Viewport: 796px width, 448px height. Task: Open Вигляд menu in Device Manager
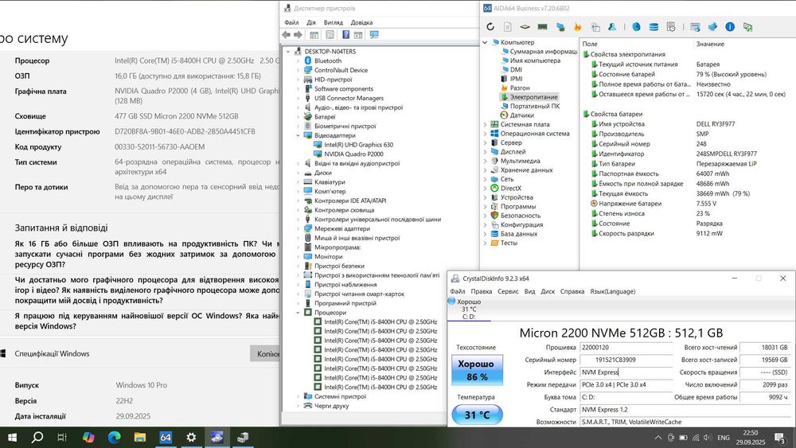333,22
